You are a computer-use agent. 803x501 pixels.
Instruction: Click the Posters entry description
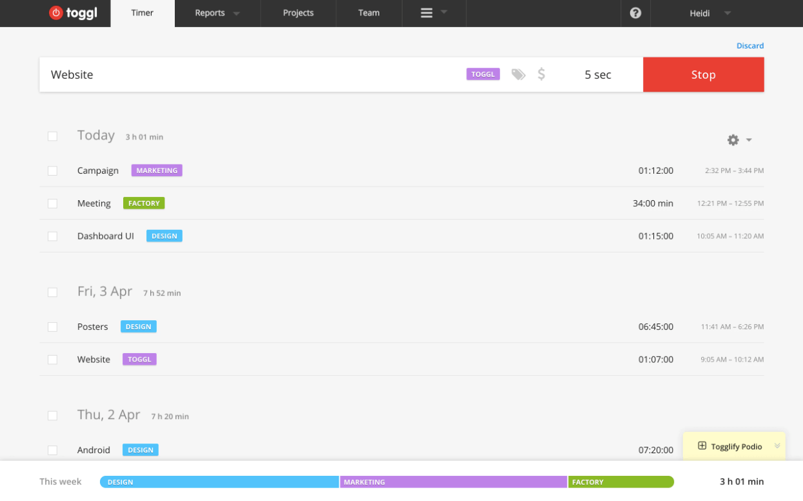pos(93,327)
